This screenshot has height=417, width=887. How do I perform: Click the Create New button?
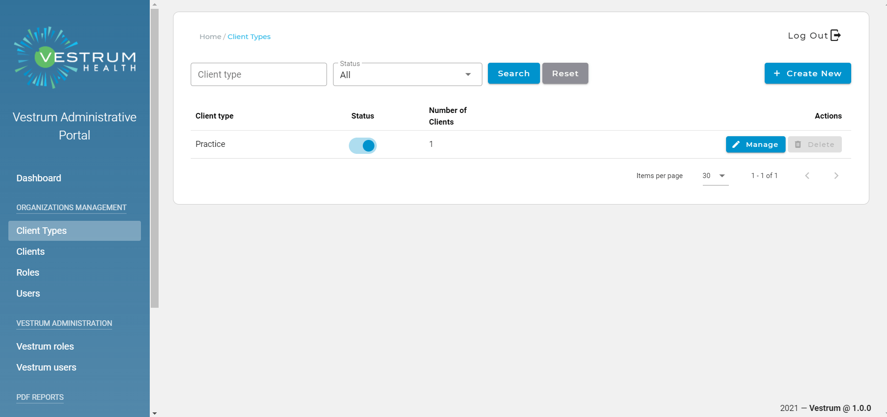(807, 73)
